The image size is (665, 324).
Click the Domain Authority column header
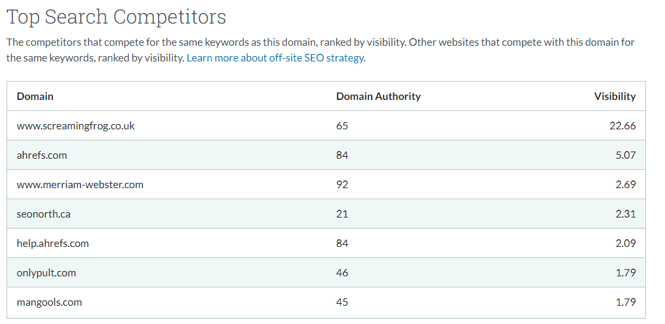(378, 96)
